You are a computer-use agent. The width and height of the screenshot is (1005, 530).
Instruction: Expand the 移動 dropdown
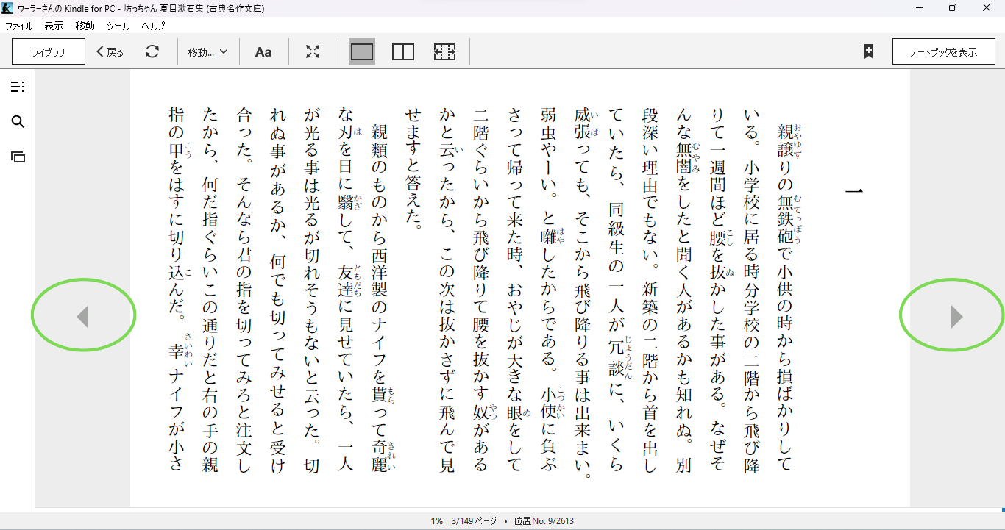pyautogui.click(x=207, y=51)
